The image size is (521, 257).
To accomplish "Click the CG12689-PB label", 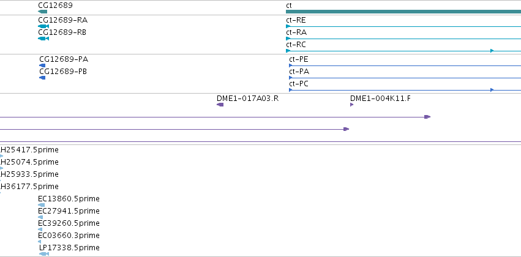I will [x=63, y=72].
